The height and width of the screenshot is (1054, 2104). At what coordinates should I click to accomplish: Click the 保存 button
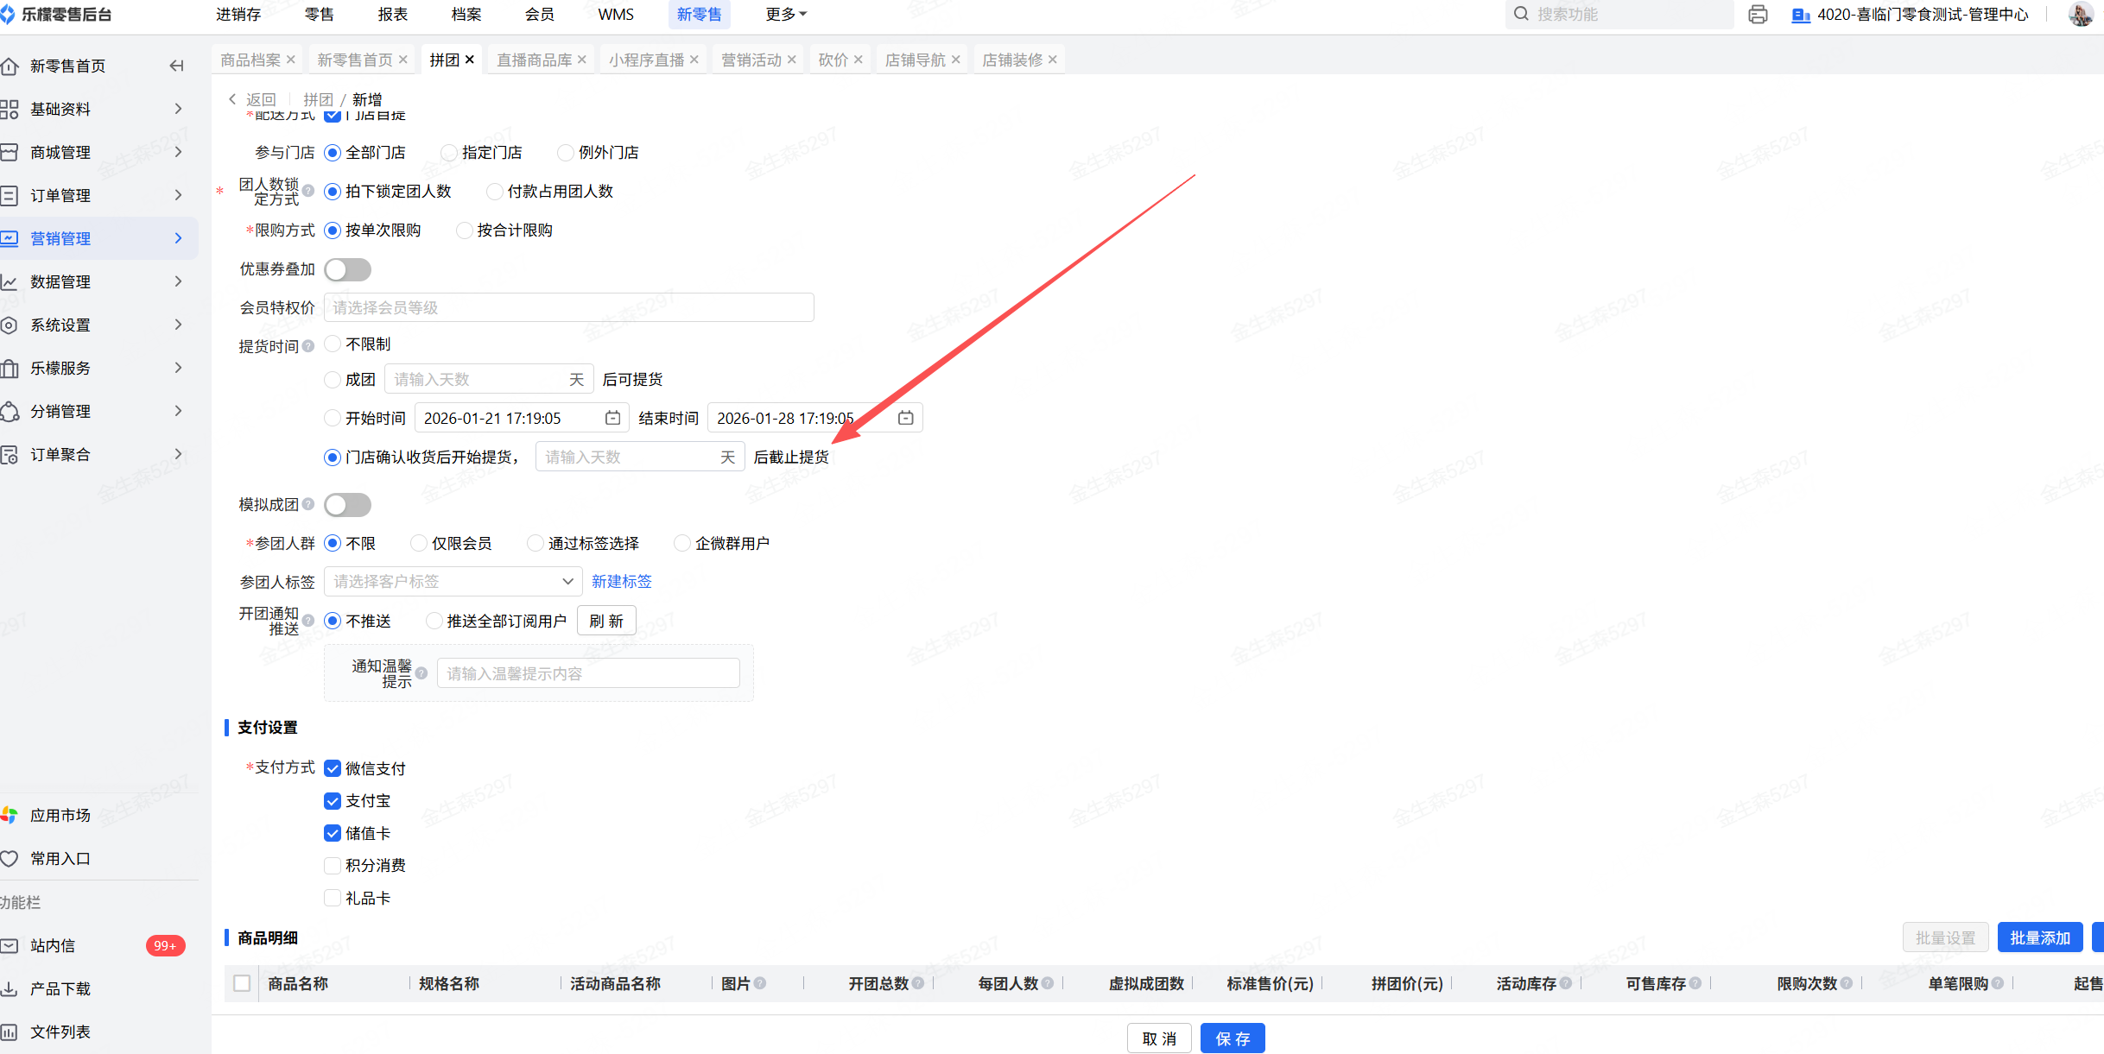(1232, 1038)
